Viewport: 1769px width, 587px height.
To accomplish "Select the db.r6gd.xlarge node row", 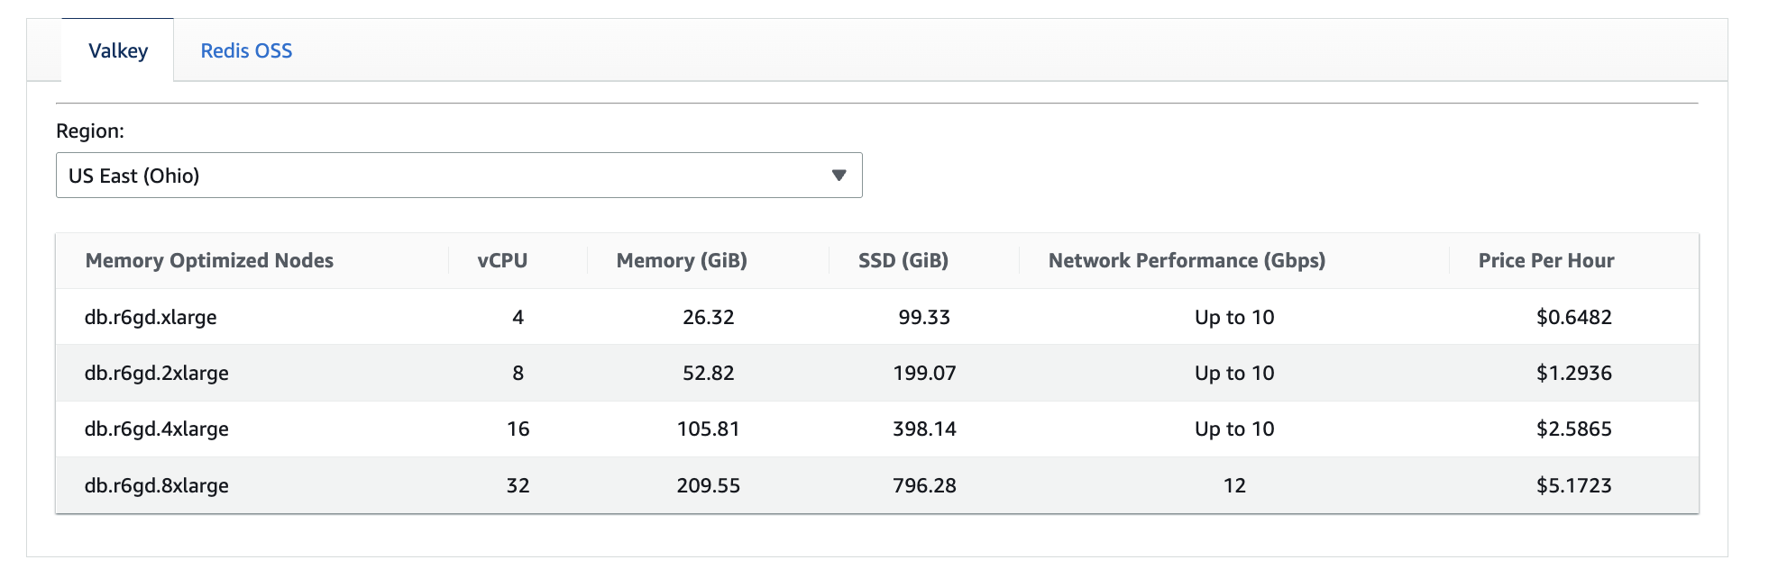I will click(x=151, y=317).
